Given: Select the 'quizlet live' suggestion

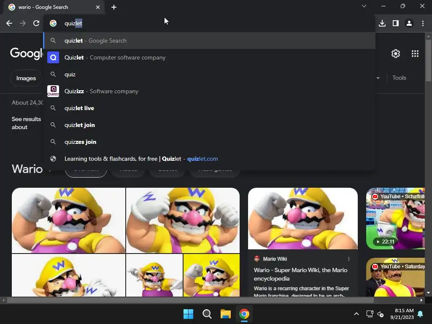Looking at the screenshot, I should [209, 108].
